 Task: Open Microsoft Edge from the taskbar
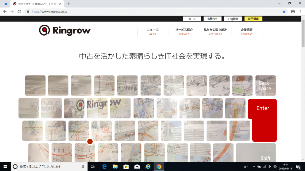pyautogui.click(x=104, y=167)
